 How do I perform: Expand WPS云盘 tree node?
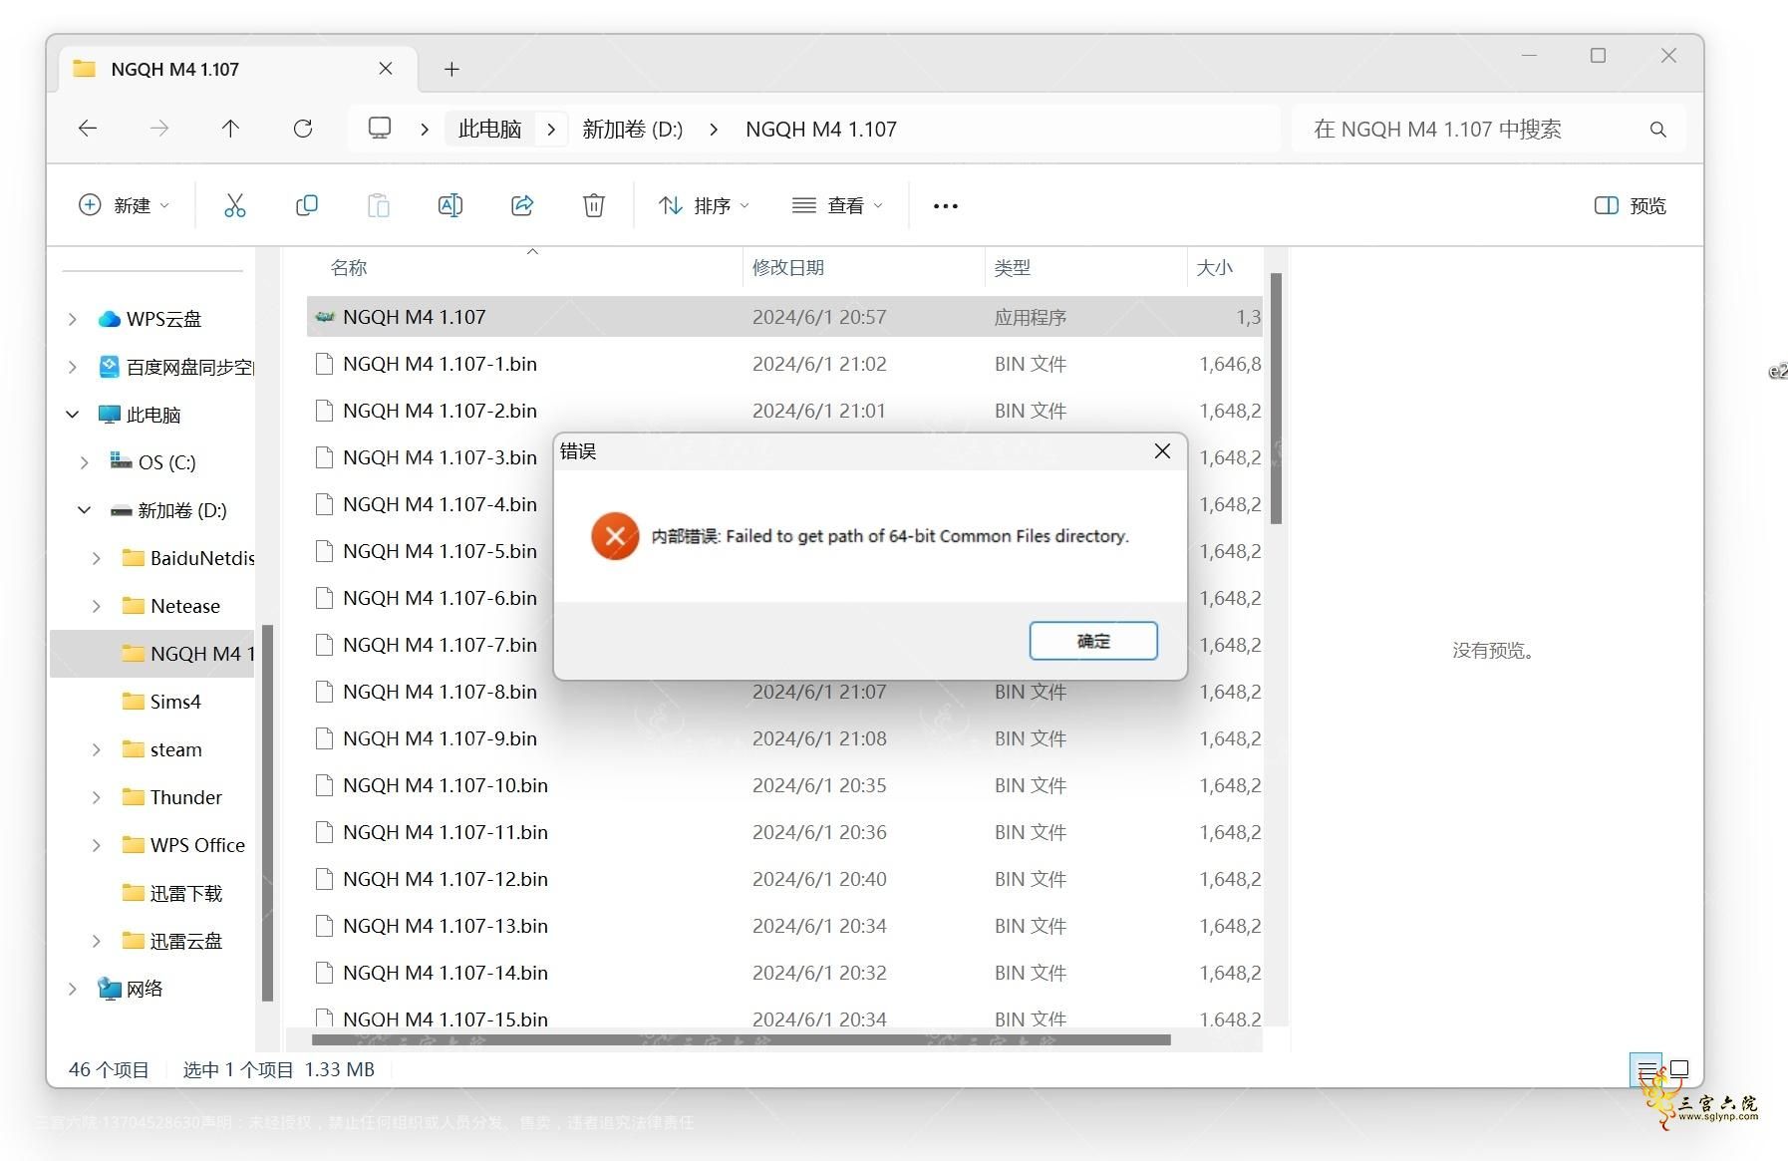click(x=72, y=319)
